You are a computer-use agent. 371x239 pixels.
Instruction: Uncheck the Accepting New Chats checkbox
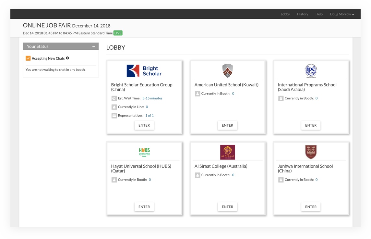point(28,58)
